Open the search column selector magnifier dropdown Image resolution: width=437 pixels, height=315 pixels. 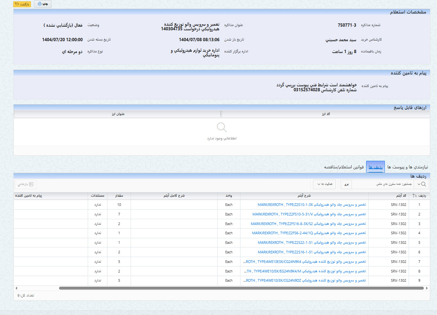pos(421,184)
